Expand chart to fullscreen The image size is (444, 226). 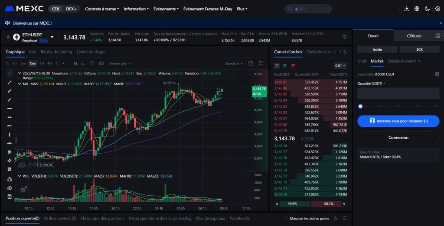point(261,63)
